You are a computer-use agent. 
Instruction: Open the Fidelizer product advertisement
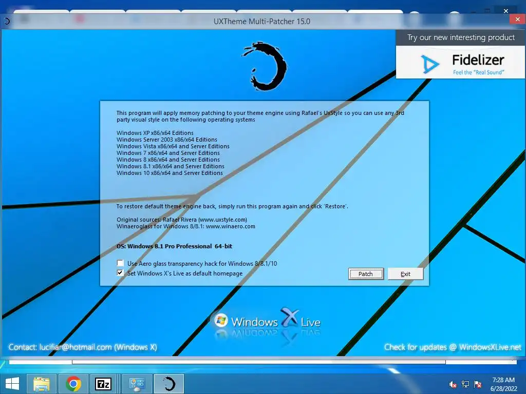point(460,62)
